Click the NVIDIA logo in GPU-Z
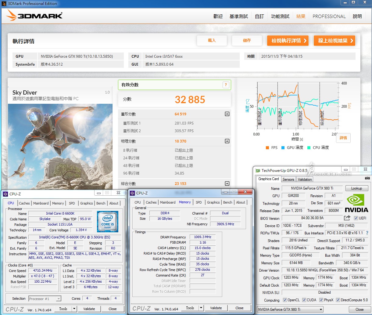Viewport: 372px width, 315px height. tap(356, 203)
